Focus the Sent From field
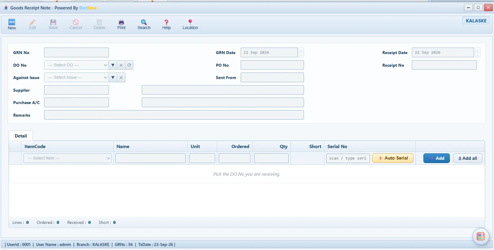Viewport: 494px width, 250px height. (x=272, y=77)
